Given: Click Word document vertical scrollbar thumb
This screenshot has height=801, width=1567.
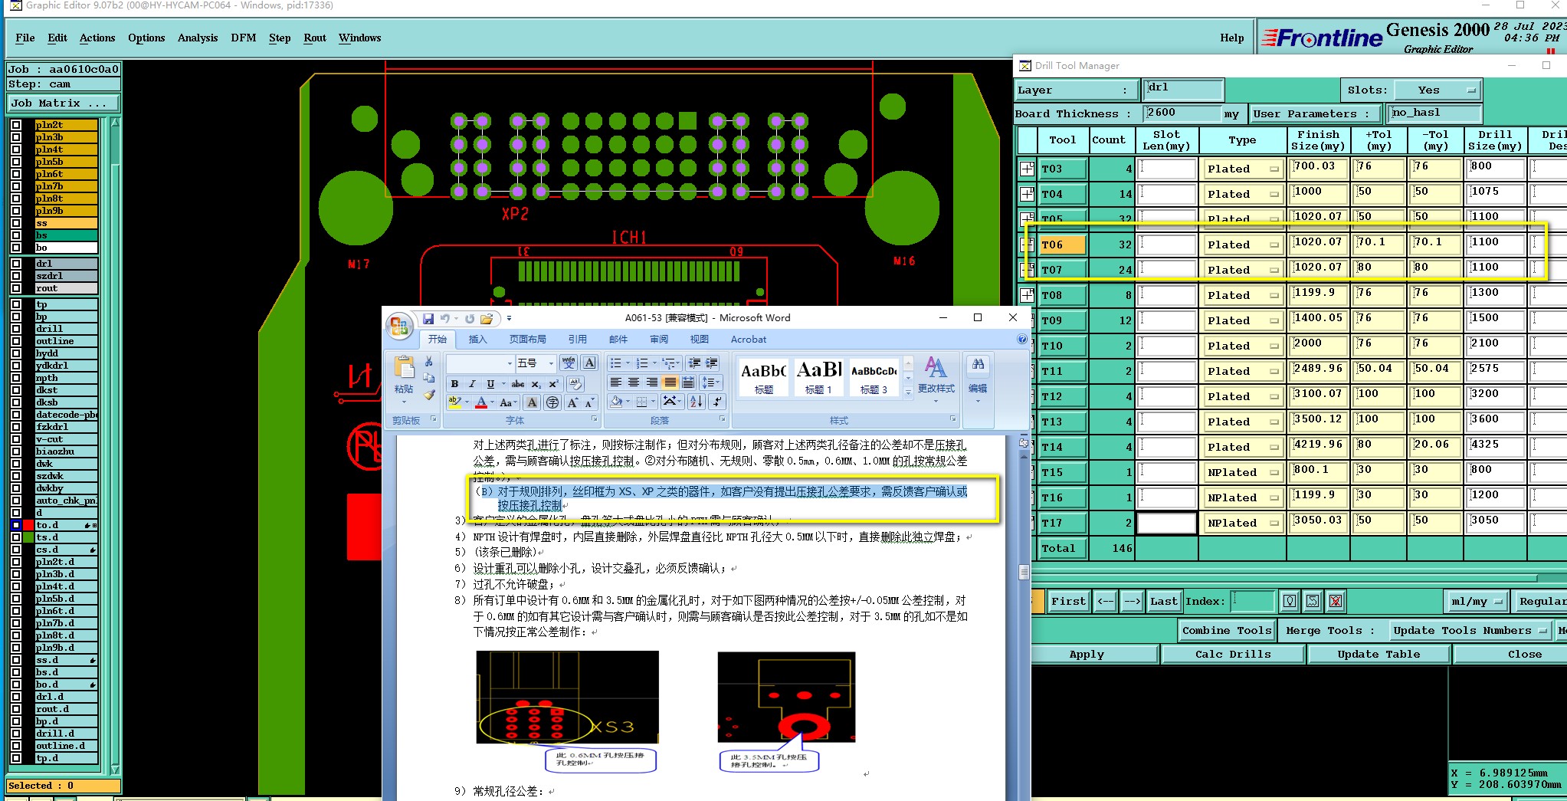Looking at the screenshot, I should (x=1023, y=573).
